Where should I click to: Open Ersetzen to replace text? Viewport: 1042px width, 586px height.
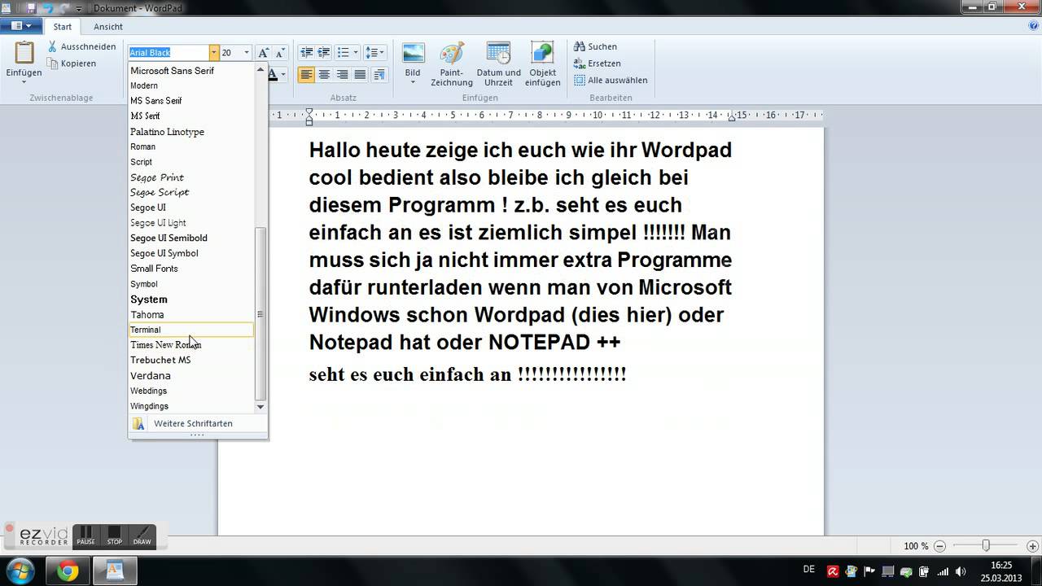coord(597,63)
